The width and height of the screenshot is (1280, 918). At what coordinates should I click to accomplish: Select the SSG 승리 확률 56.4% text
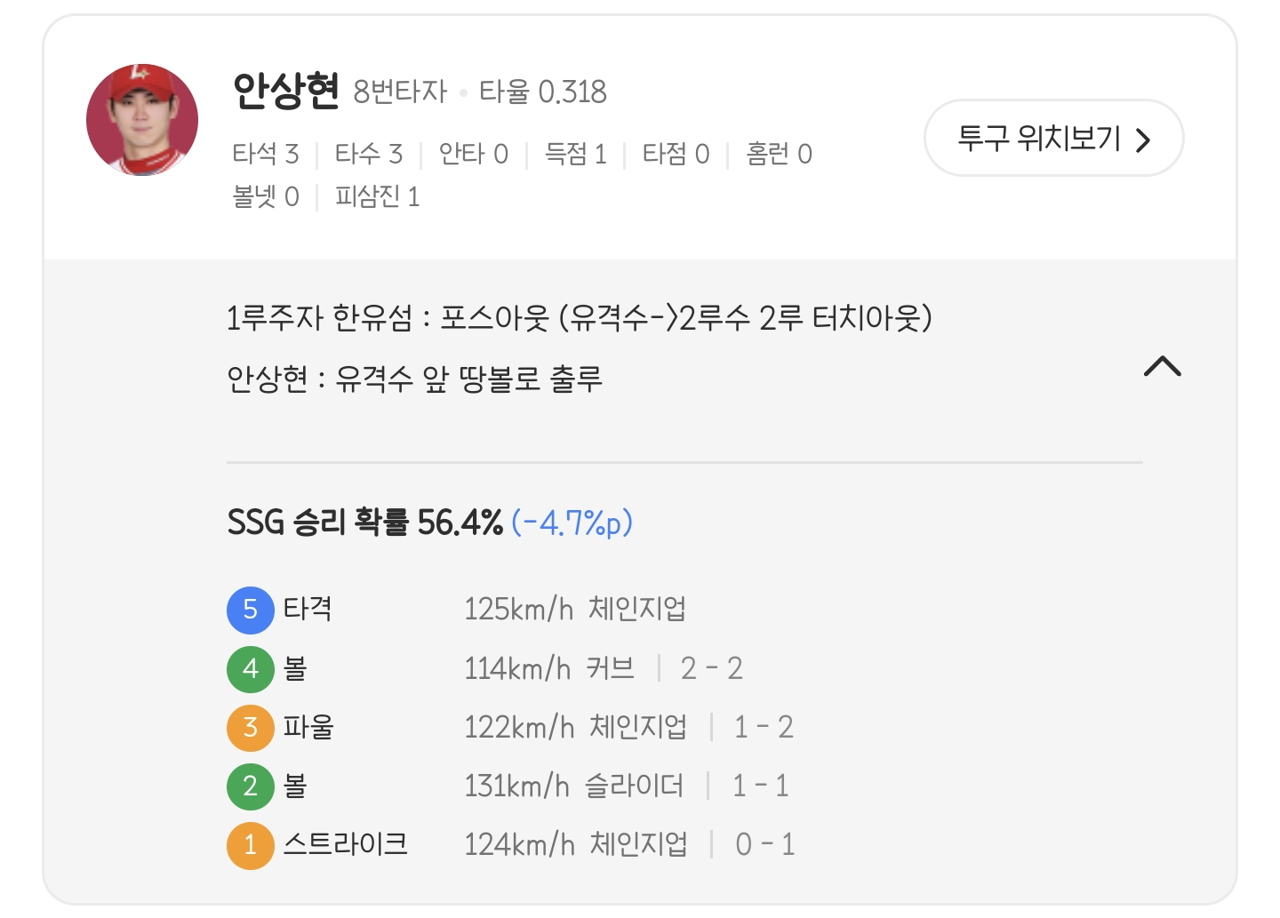[x=364, y=523]
